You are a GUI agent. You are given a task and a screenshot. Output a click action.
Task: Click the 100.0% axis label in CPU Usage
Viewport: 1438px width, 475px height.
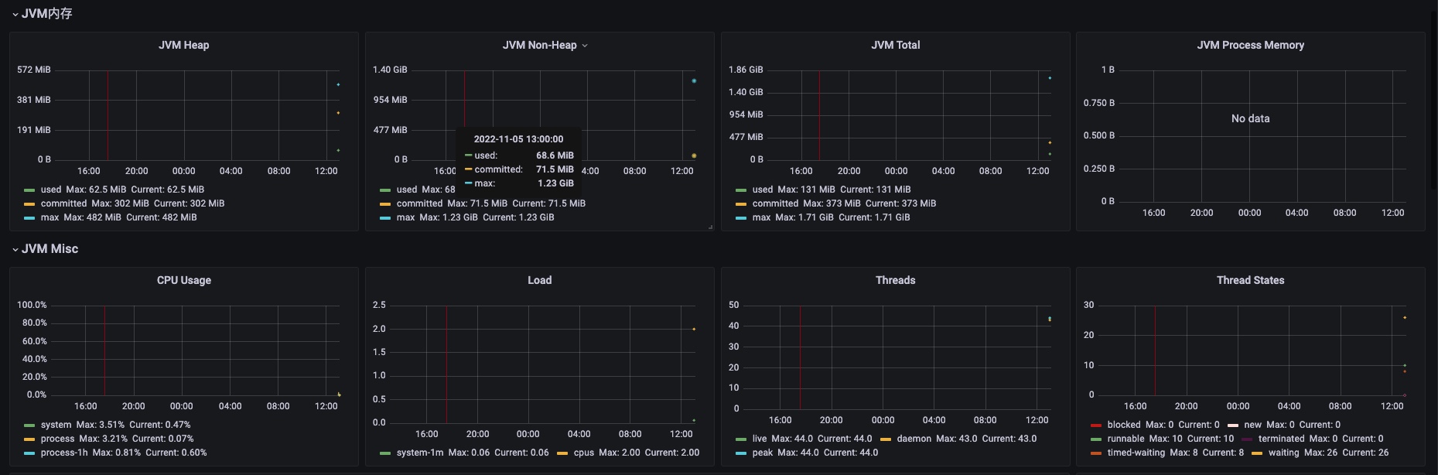pyautogui.click(x=32, y=305)
